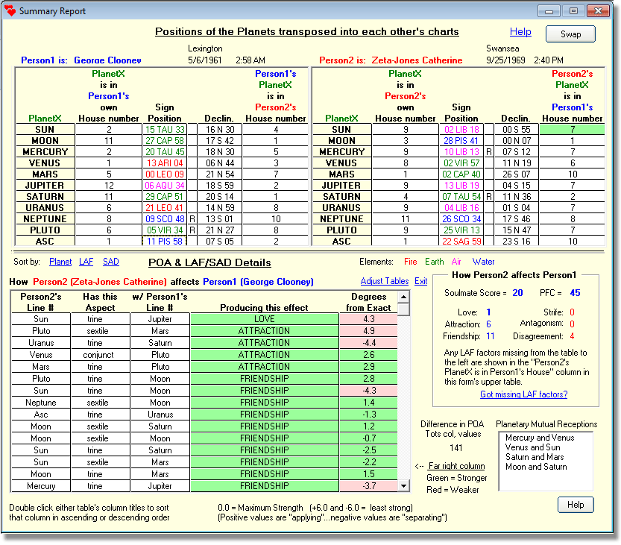The width and height of the screenshot is (621, 545).
Task: Sort by LAF link
Action: (86, 262)
